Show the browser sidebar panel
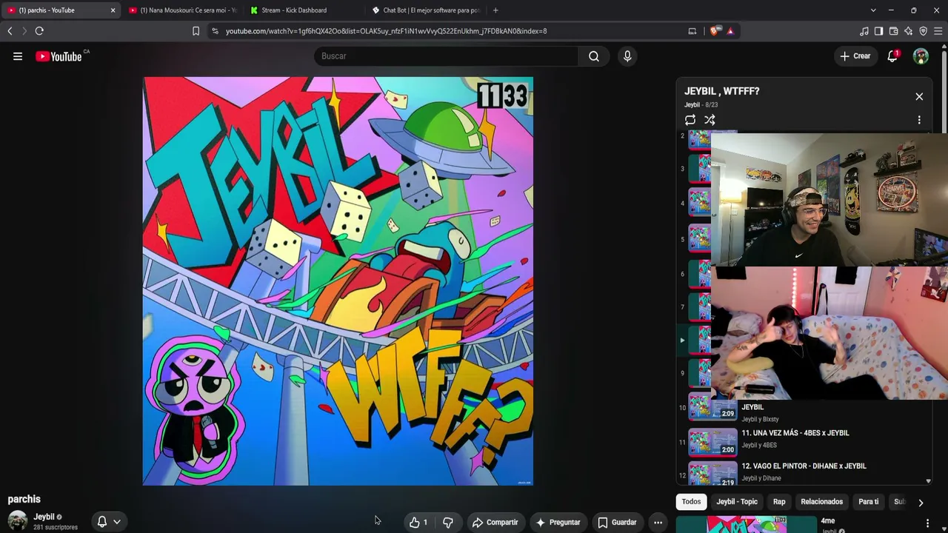This screenshot has width=948, height=533. click(878, 31)
